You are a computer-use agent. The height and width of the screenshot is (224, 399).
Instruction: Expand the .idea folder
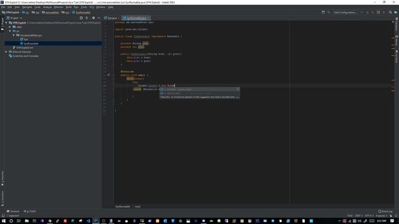[10, 27]
